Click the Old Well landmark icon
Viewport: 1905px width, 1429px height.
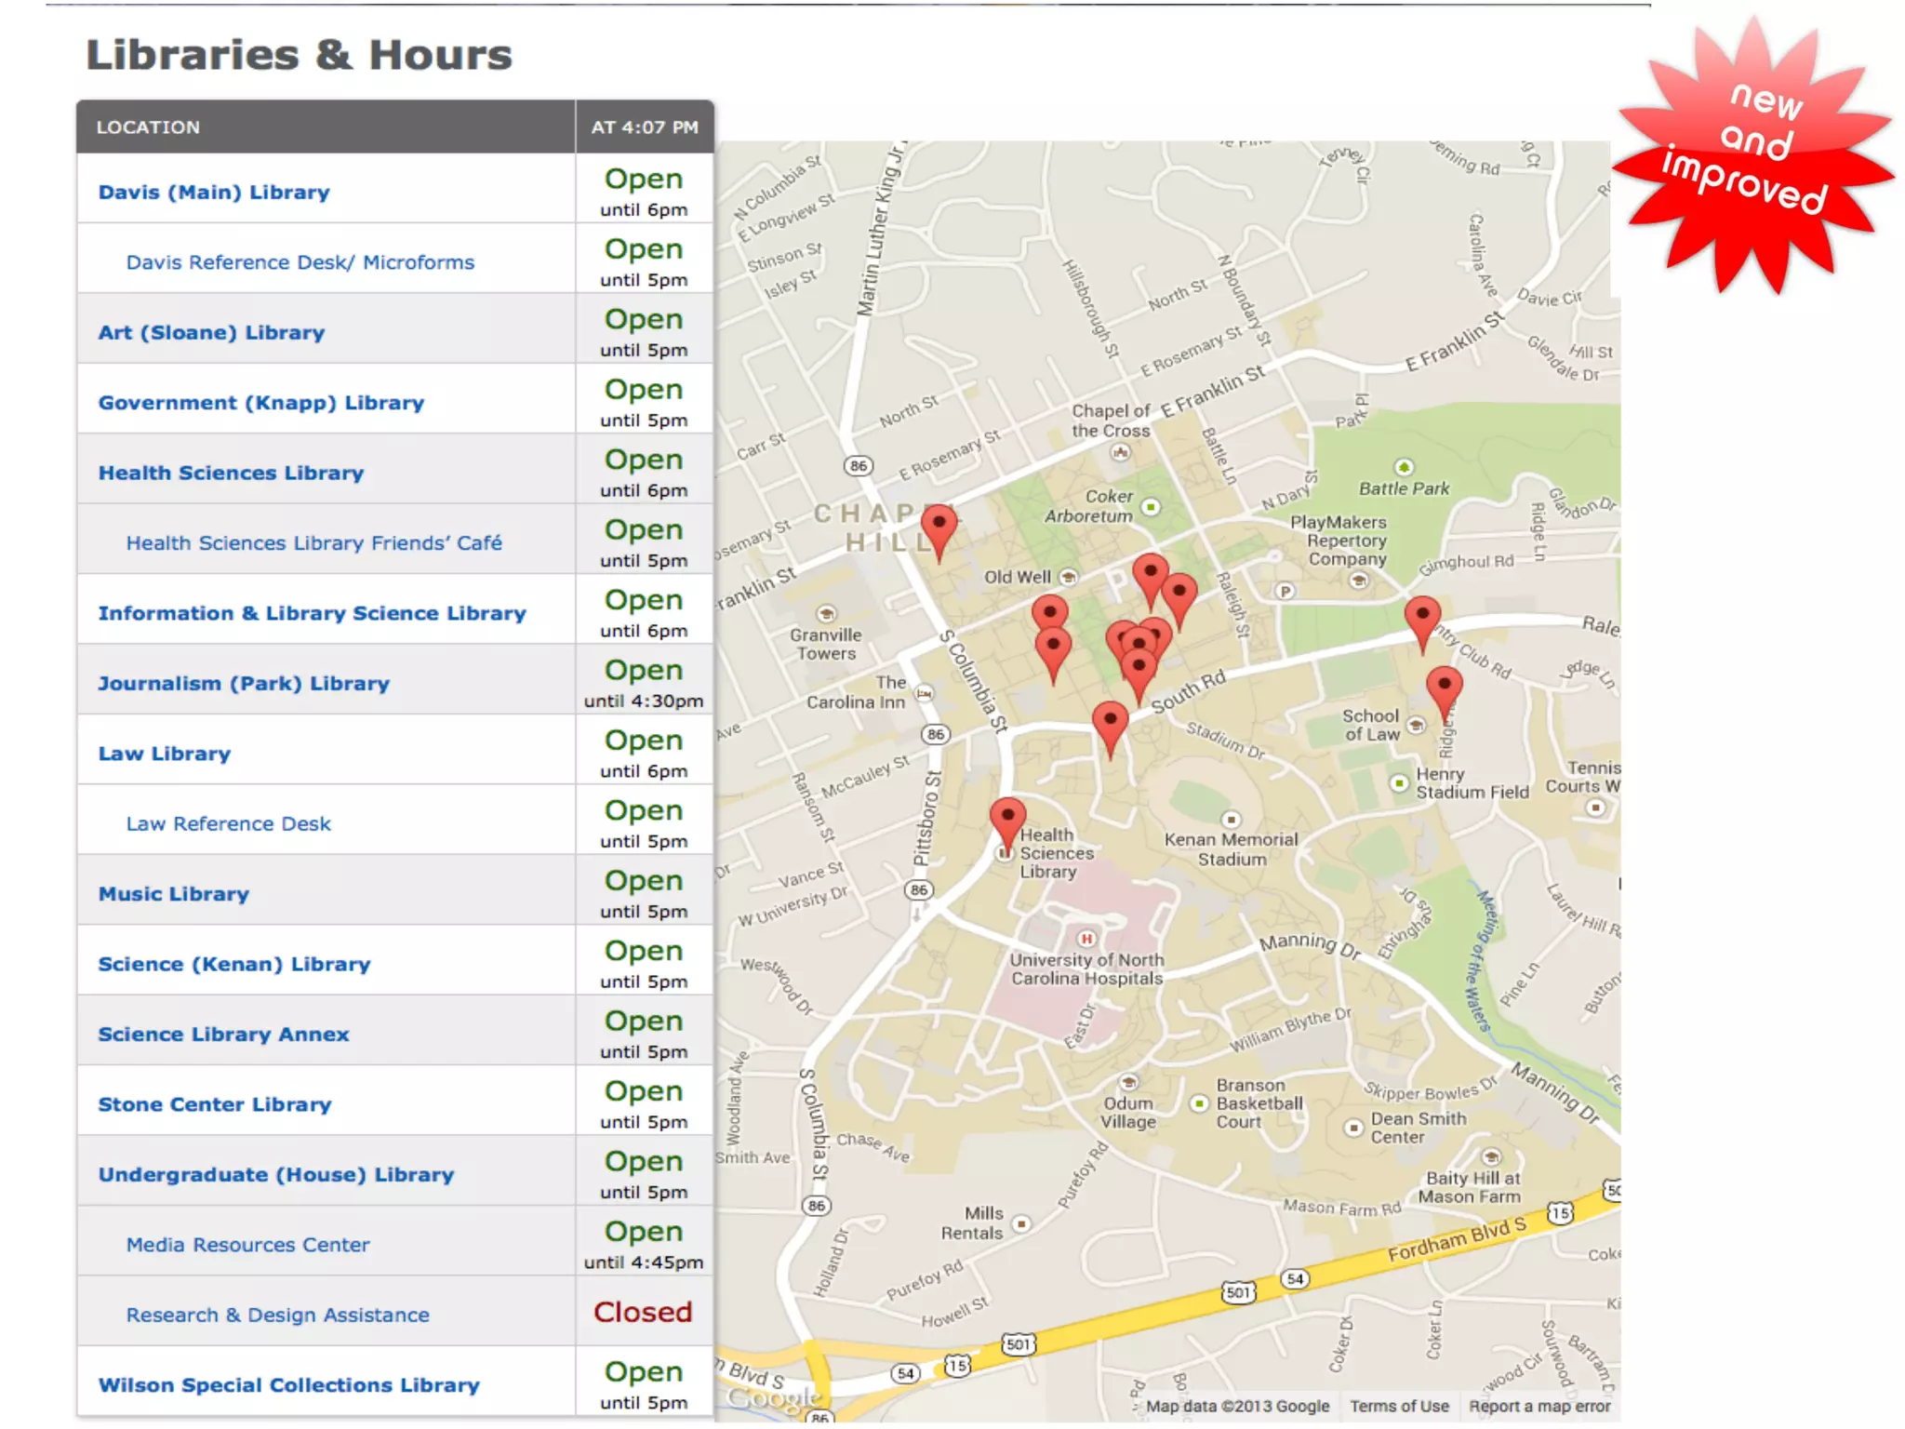coord(1069,577)
